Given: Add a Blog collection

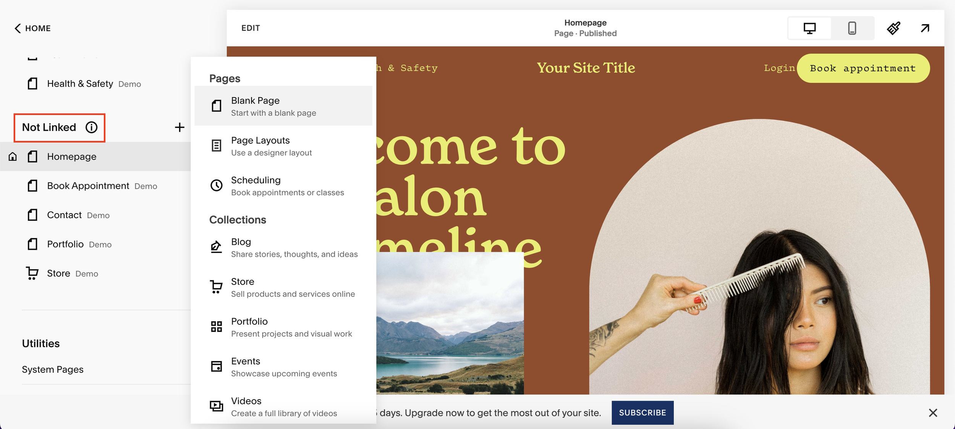Looking at the screenshot, I should (x=283, y=248).
